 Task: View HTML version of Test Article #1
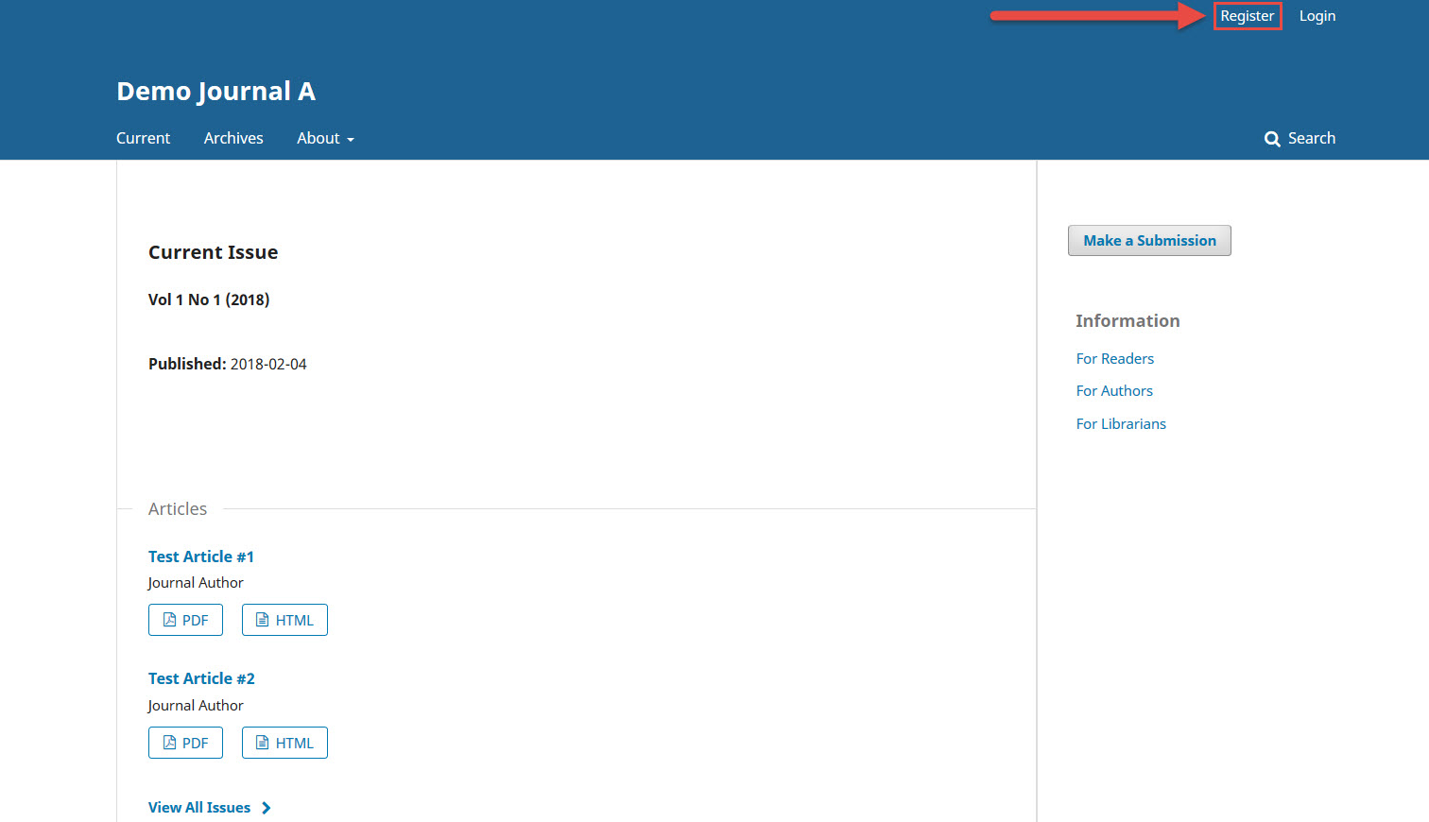coord(284,620)
